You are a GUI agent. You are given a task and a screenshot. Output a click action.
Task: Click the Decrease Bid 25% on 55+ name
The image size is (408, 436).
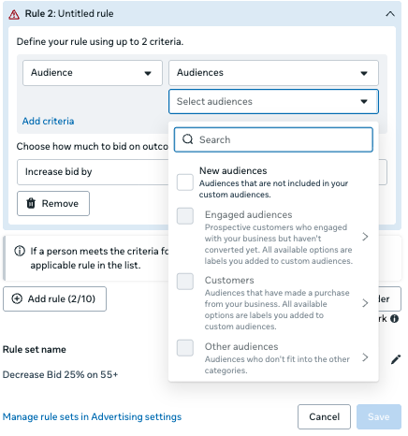tap(61, 374)
